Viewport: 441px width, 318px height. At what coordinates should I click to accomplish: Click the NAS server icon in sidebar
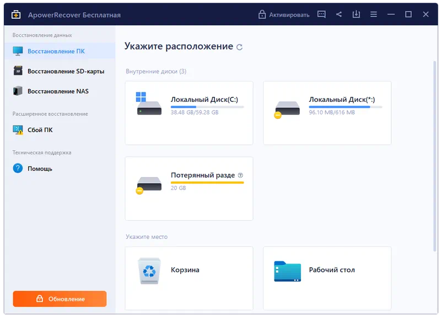tap(18, 91)
